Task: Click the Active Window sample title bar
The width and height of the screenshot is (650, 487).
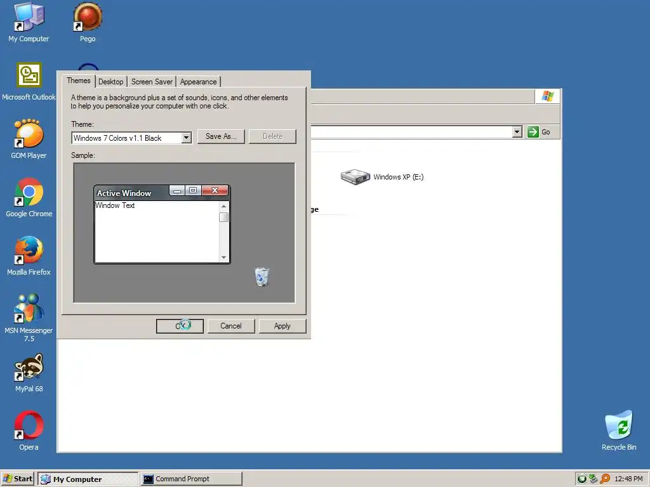Action: click(162, 193)
